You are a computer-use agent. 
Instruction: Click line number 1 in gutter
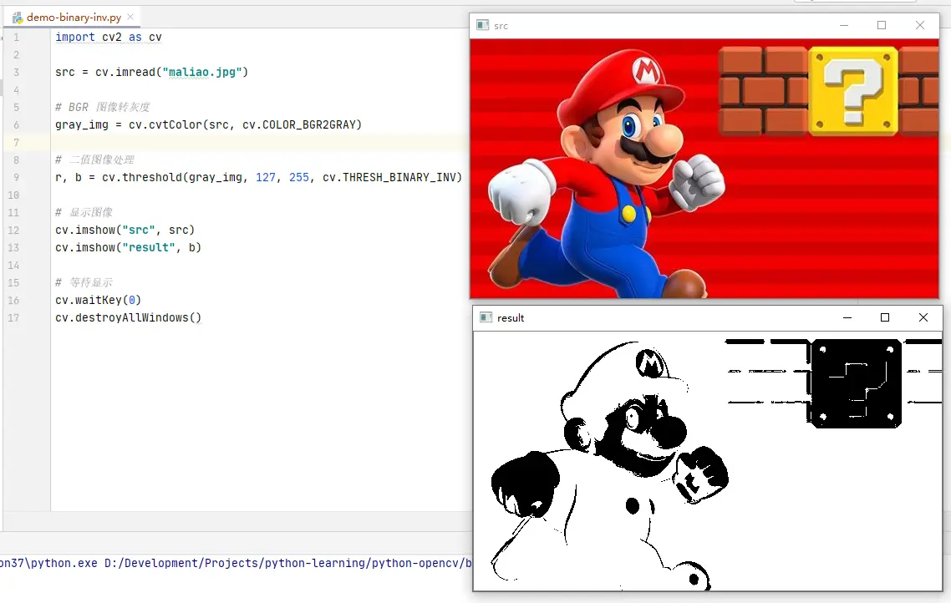17,38
